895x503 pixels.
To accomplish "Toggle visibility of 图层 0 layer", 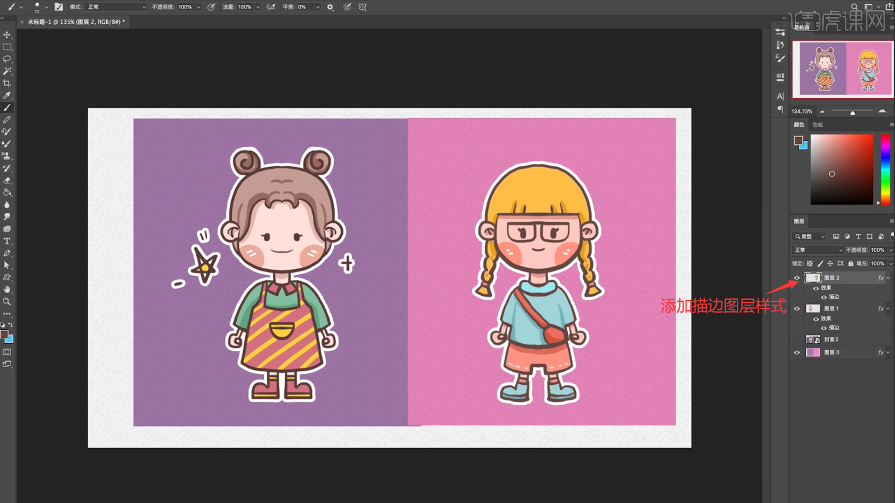I will 797,353.
